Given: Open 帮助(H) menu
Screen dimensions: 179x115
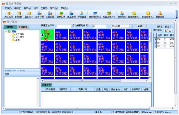Looking at the screenshot, I should 64,8.
